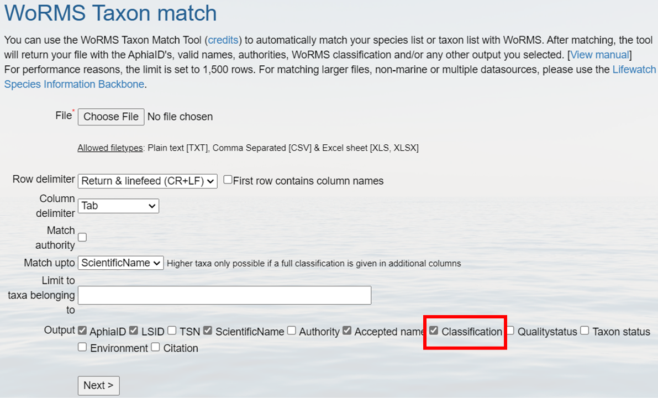658x398 pixels.
Task: Focus the Limit to taxa belonging to field
Action: (224, 295)
